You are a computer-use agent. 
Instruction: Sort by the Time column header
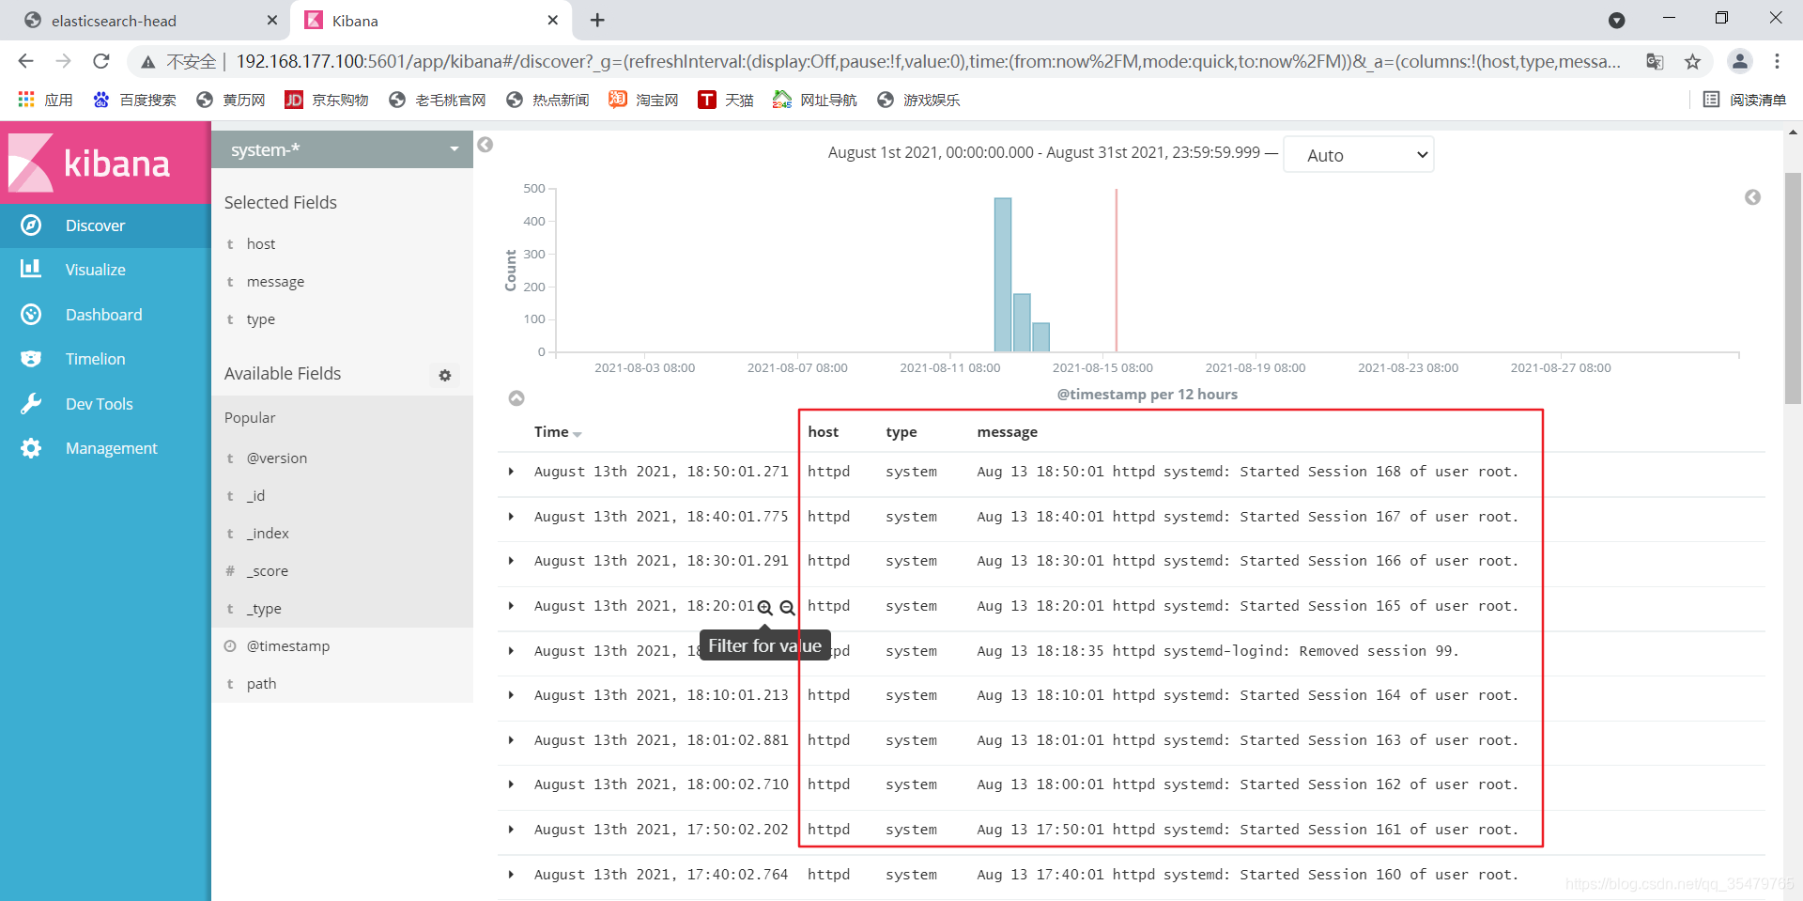(x=558, y=432)
